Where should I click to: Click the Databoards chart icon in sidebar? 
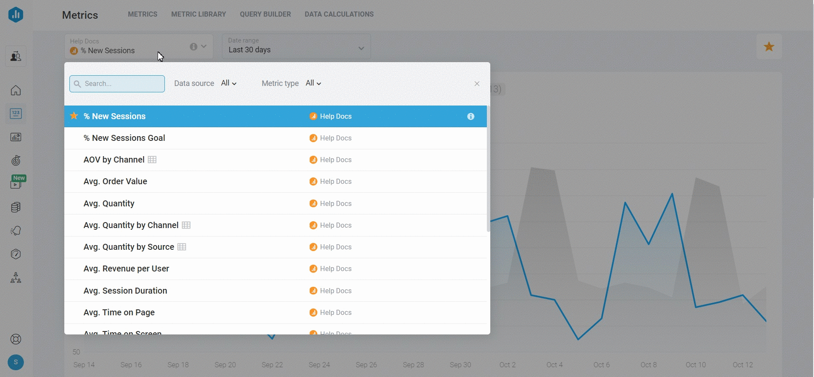(x=16, y=137)
